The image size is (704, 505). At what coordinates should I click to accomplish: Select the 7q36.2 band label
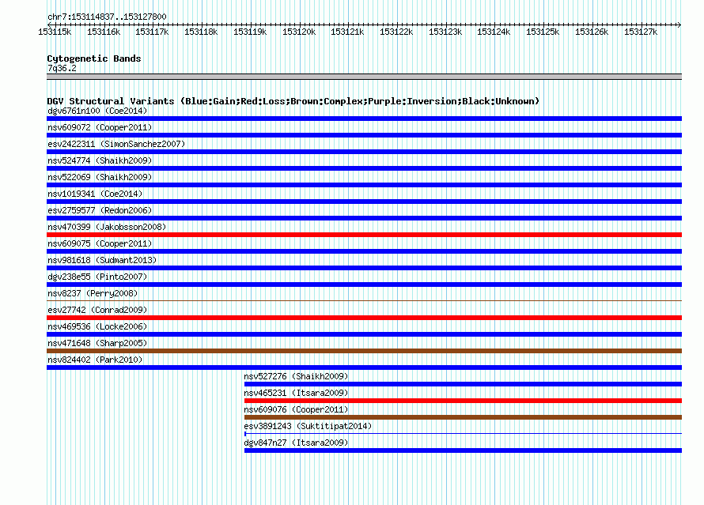[62, 68]
